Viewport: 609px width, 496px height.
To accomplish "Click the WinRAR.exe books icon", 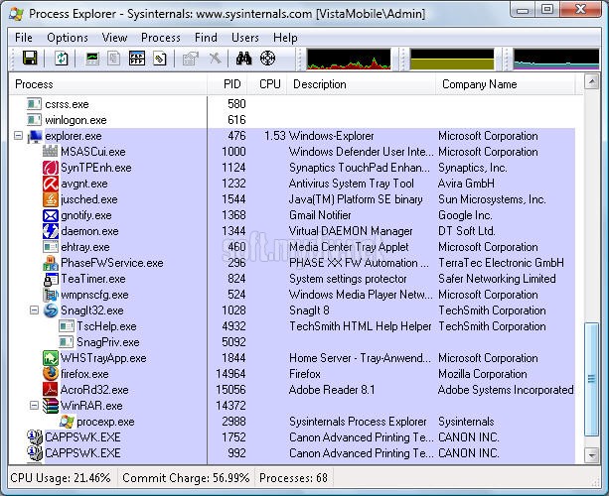I will pyautogui.click(x=51, y=406).
